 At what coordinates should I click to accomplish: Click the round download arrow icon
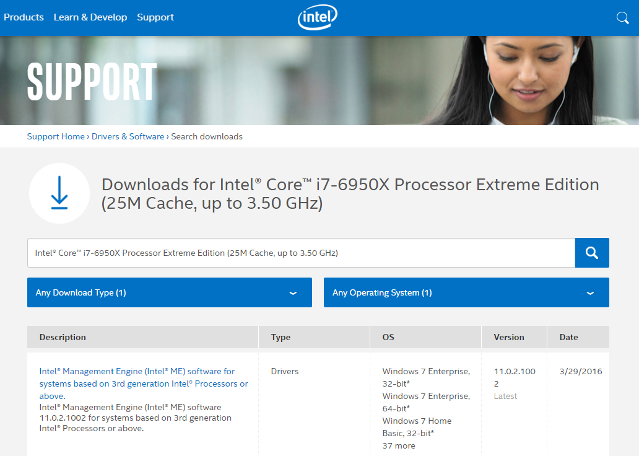pyautogui.click(x=59, y=193)
